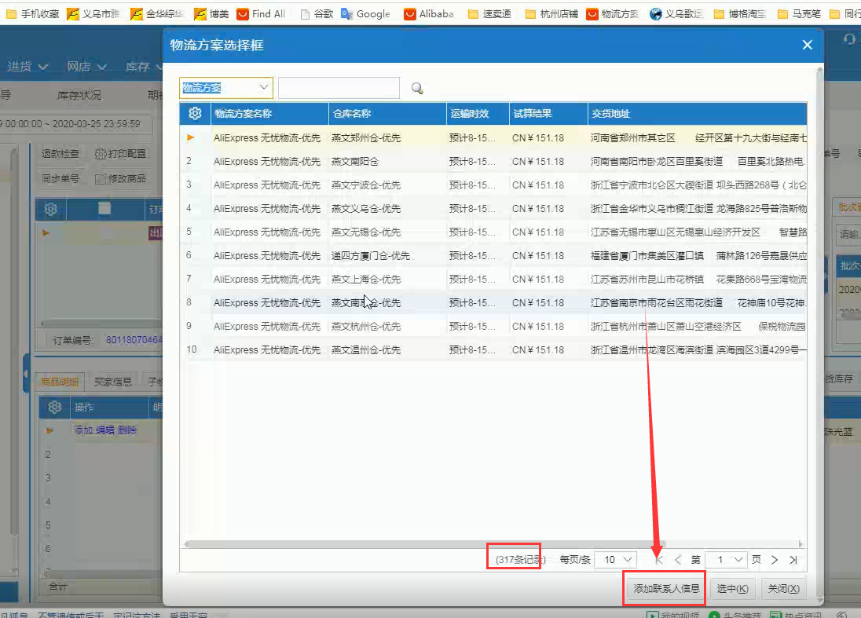Click the 关闭(X) button
The image size is (861, 618).
pyautogui.click(x=783, y=588)
